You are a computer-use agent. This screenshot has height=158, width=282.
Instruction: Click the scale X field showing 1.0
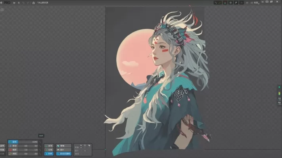[x=23, y=150]
